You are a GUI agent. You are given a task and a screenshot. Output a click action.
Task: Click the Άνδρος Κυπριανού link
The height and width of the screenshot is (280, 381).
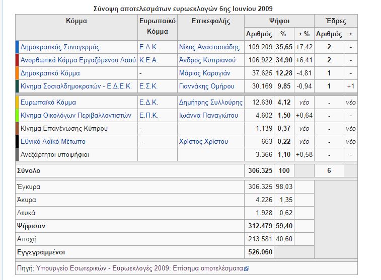207,60
